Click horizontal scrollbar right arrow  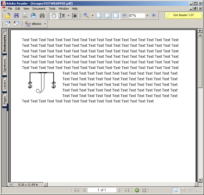coord(196,184)
